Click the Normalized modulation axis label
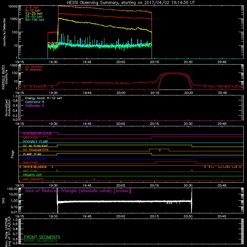The width and height of the screenshot is (247, 247). point(8,108)
